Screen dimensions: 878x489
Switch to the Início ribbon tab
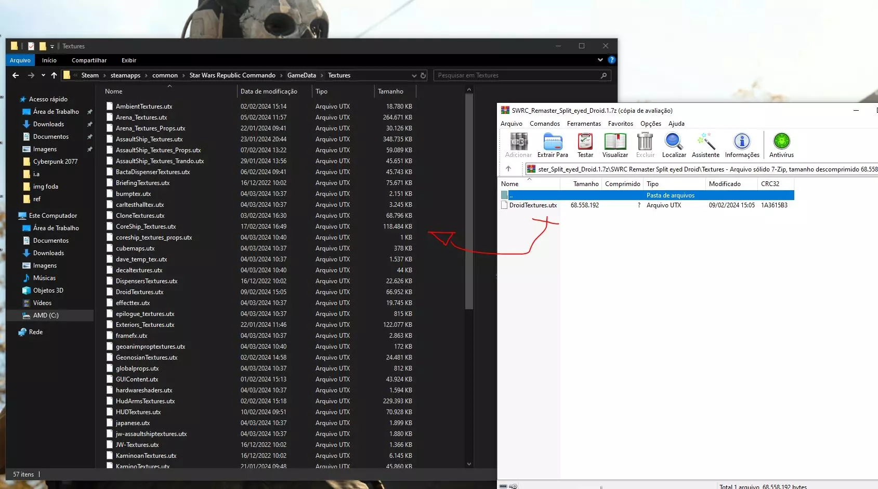(49, 60)
